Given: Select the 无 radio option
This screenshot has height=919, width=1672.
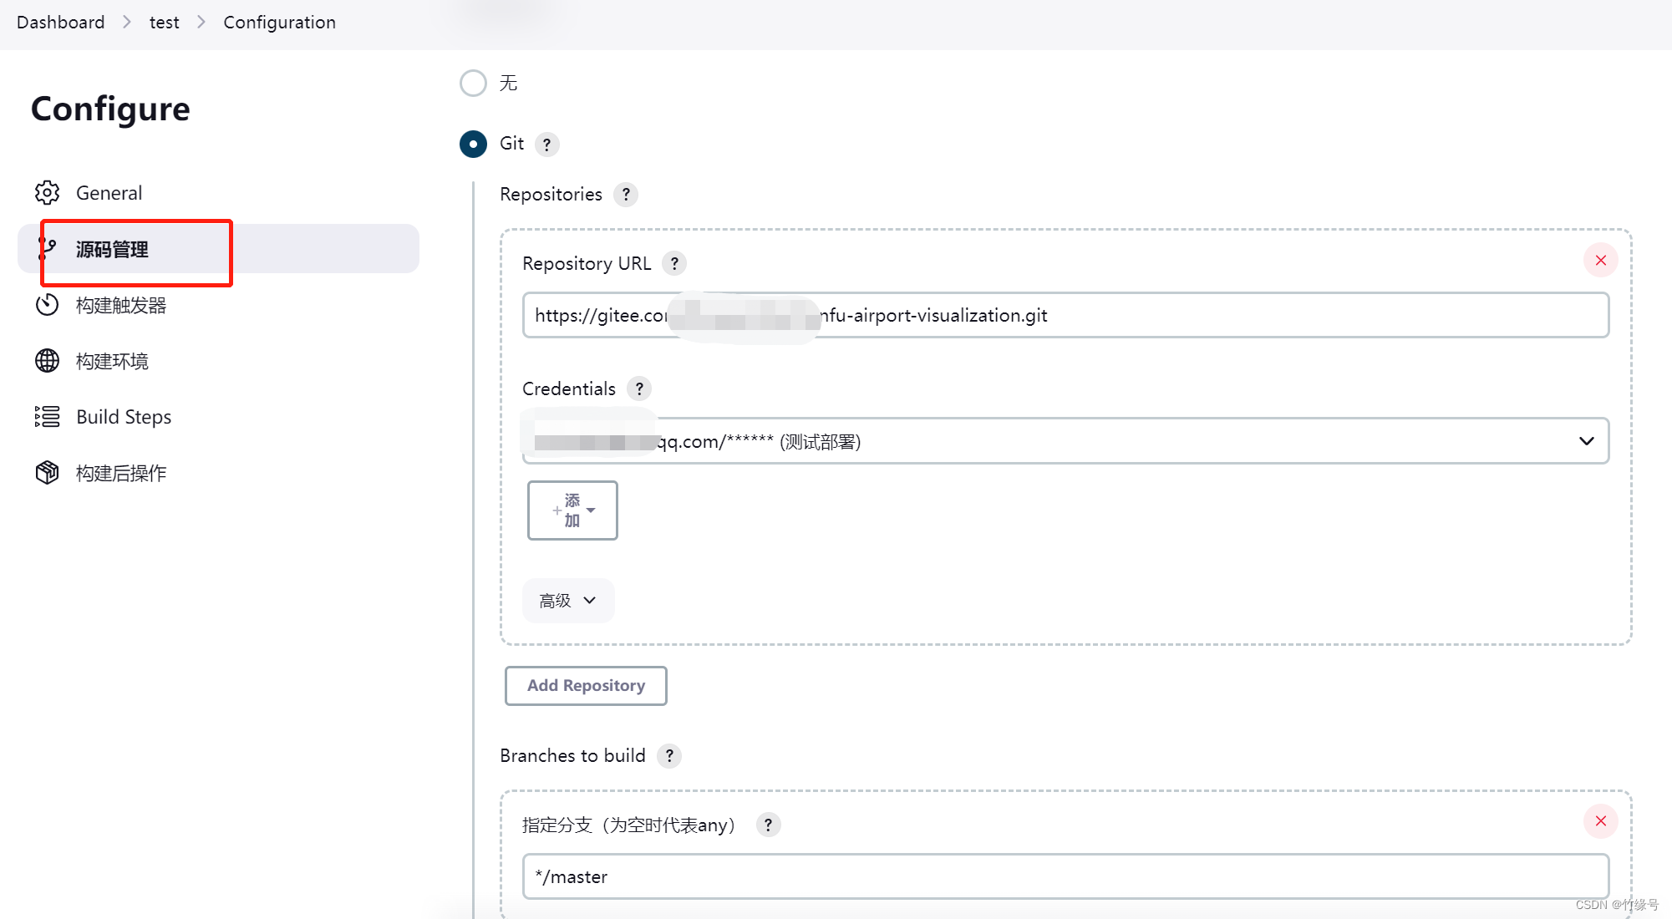Looking at the screenshot, I should 473,83.
